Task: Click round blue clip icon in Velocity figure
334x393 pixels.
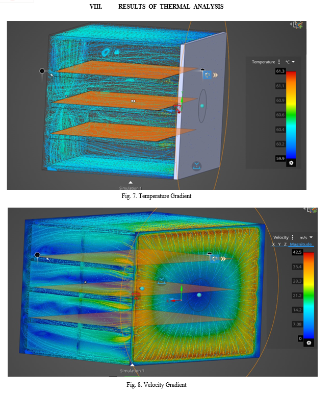Action: tap(162, 281)
